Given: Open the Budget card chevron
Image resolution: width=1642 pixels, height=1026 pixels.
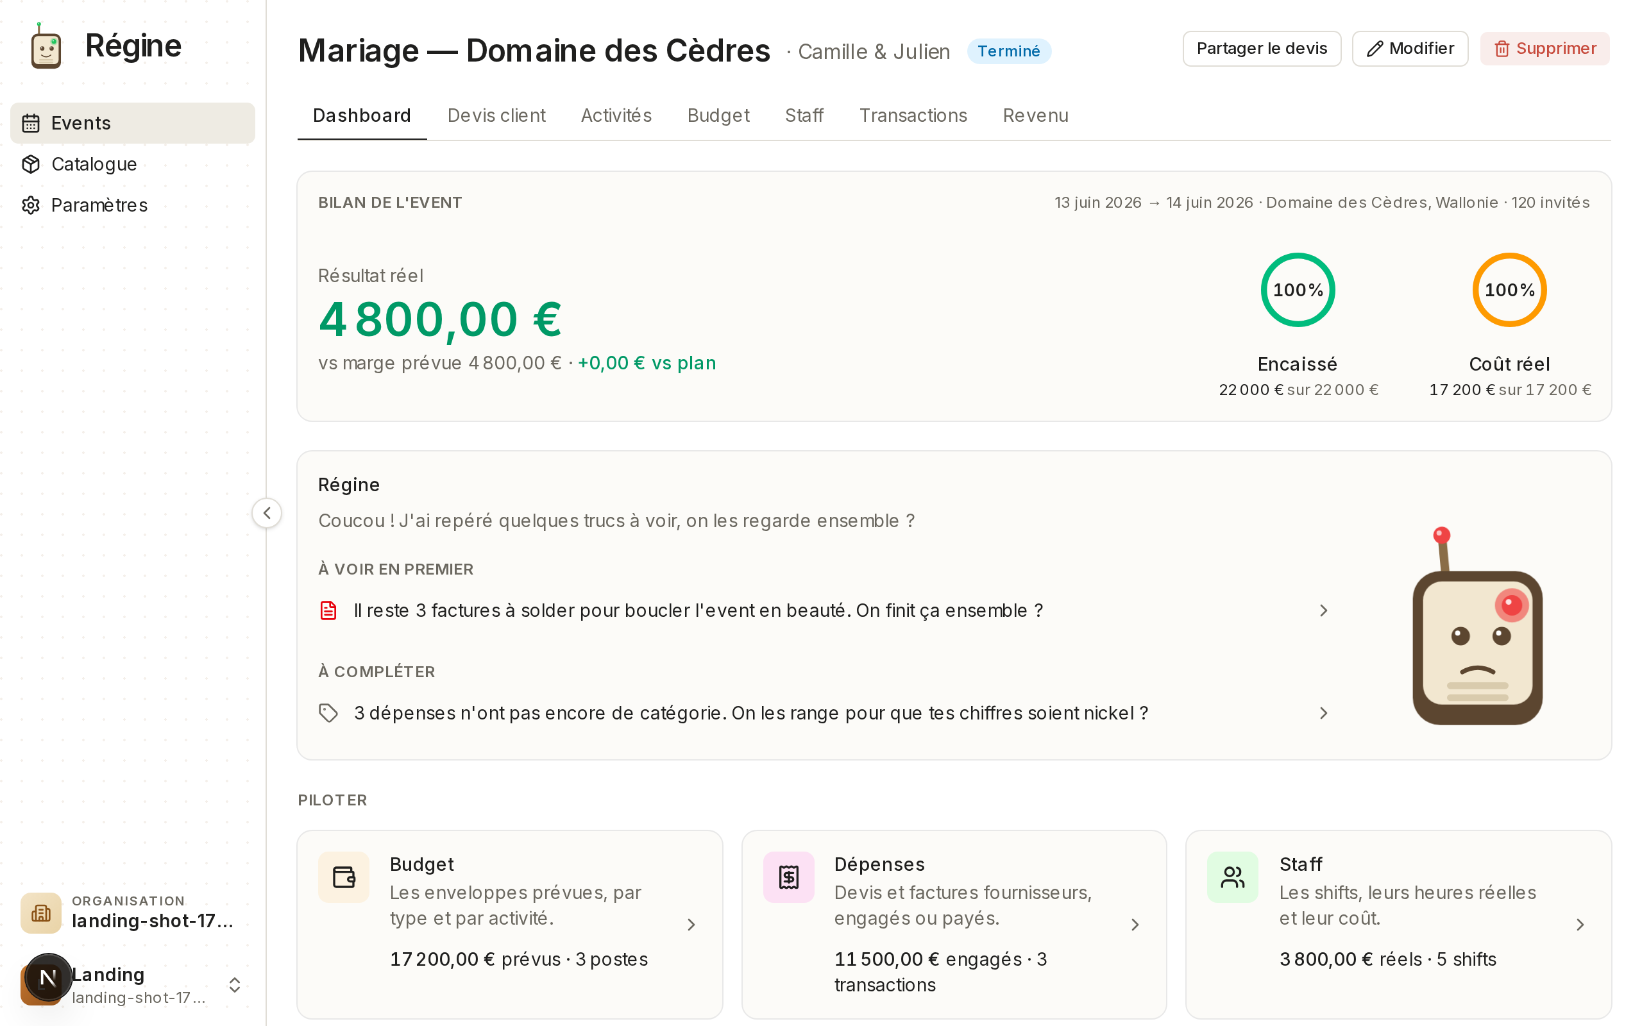Looking at the screenshot, I should [691, 924].
